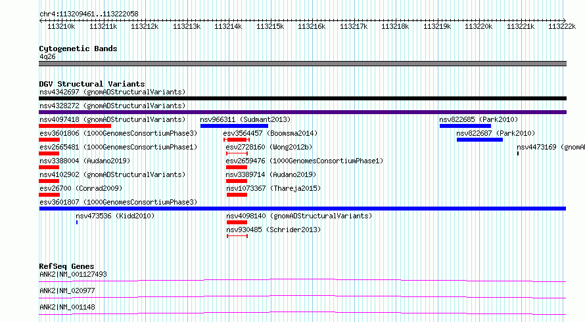Click nsv1073367 (Thareja2015) variant label
585x322 pixels.
(273, 188)
